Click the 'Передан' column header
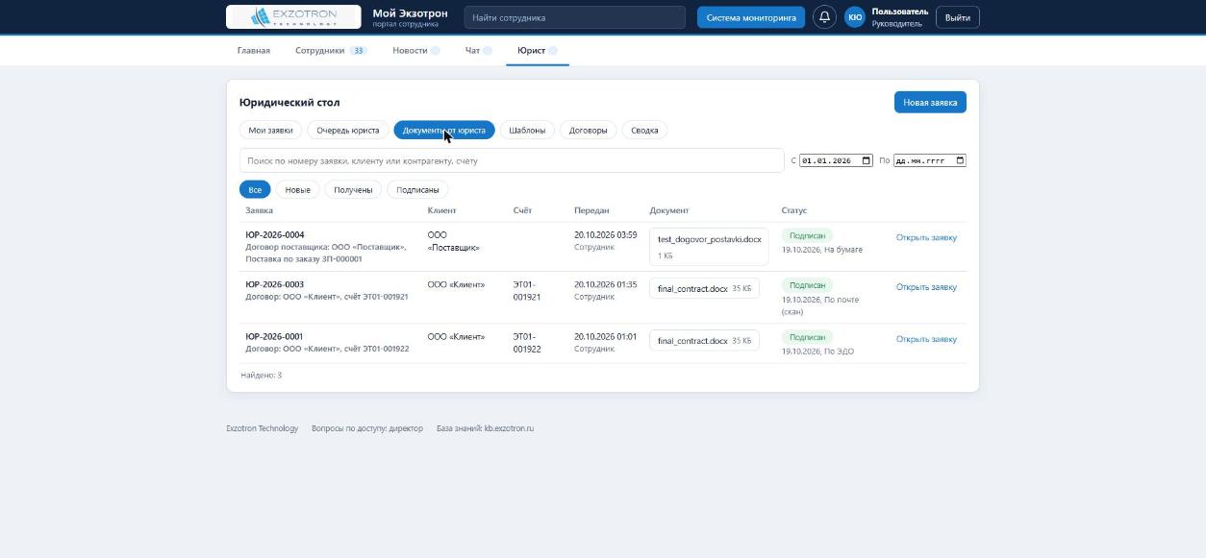Image resolution: width=1206 pixels, height=558 pixels. (x=591, y=210)
